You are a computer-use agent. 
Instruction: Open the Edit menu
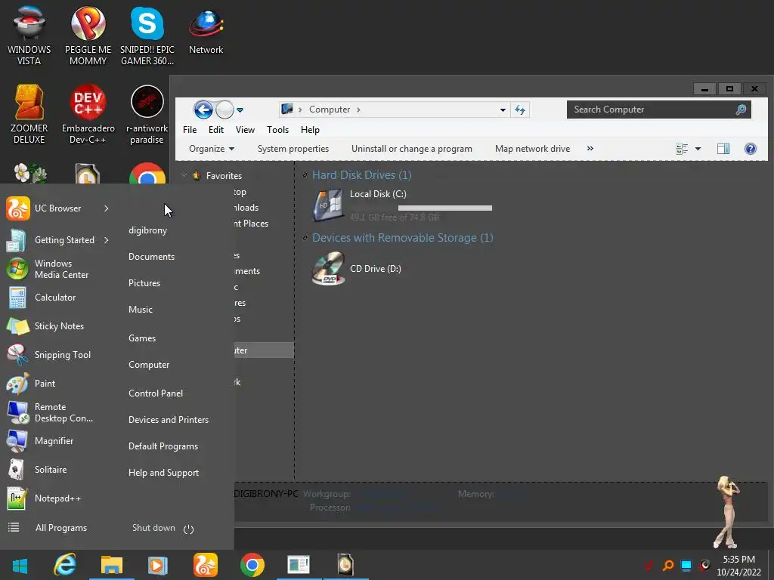click(215, 130)
